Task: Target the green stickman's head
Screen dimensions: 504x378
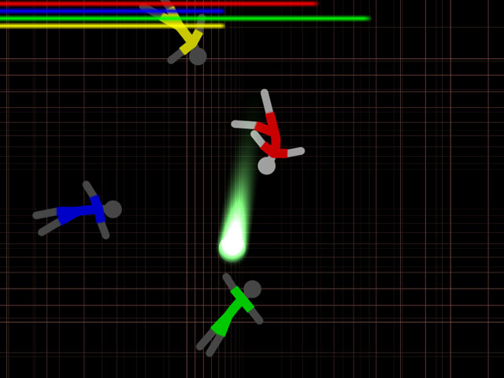Action: (252, 289)
